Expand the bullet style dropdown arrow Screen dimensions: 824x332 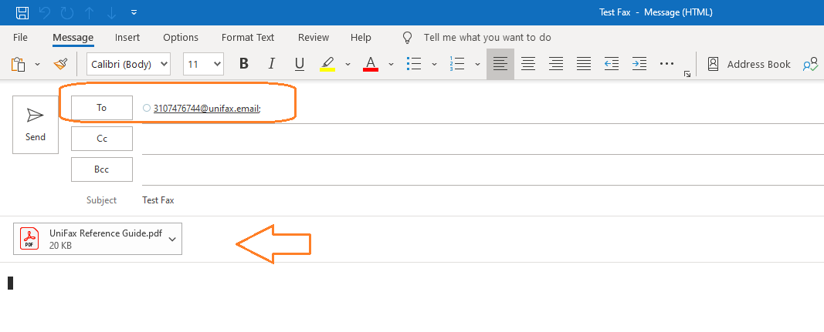point(434,64)
